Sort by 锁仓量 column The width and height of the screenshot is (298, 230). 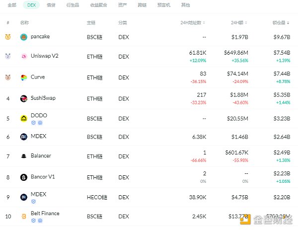coord(281,23)
